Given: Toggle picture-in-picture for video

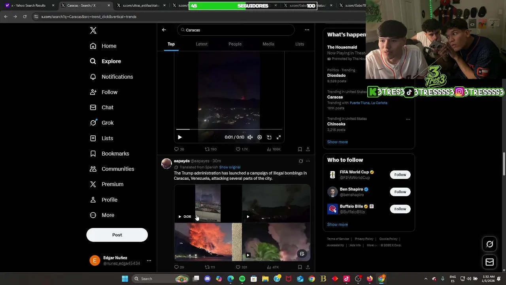Looking at the screenshot, I should click(x=269, y=137).
